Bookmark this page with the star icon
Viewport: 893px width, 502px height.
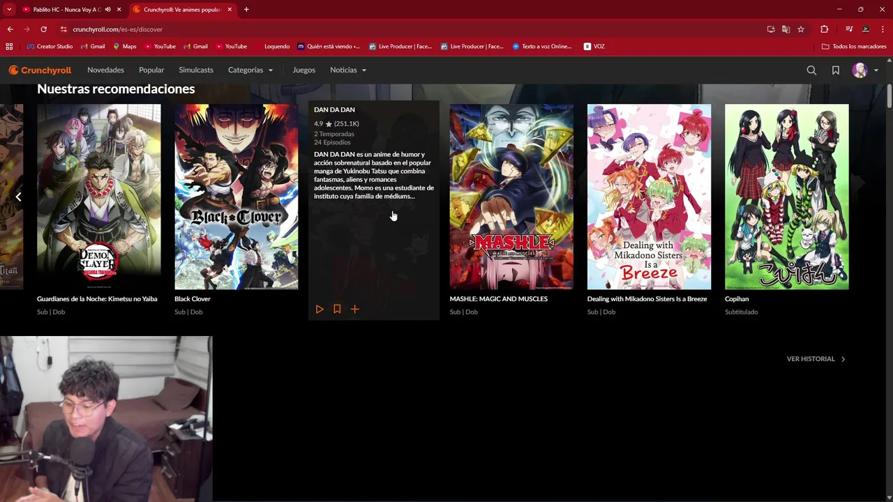pos(801,29)
